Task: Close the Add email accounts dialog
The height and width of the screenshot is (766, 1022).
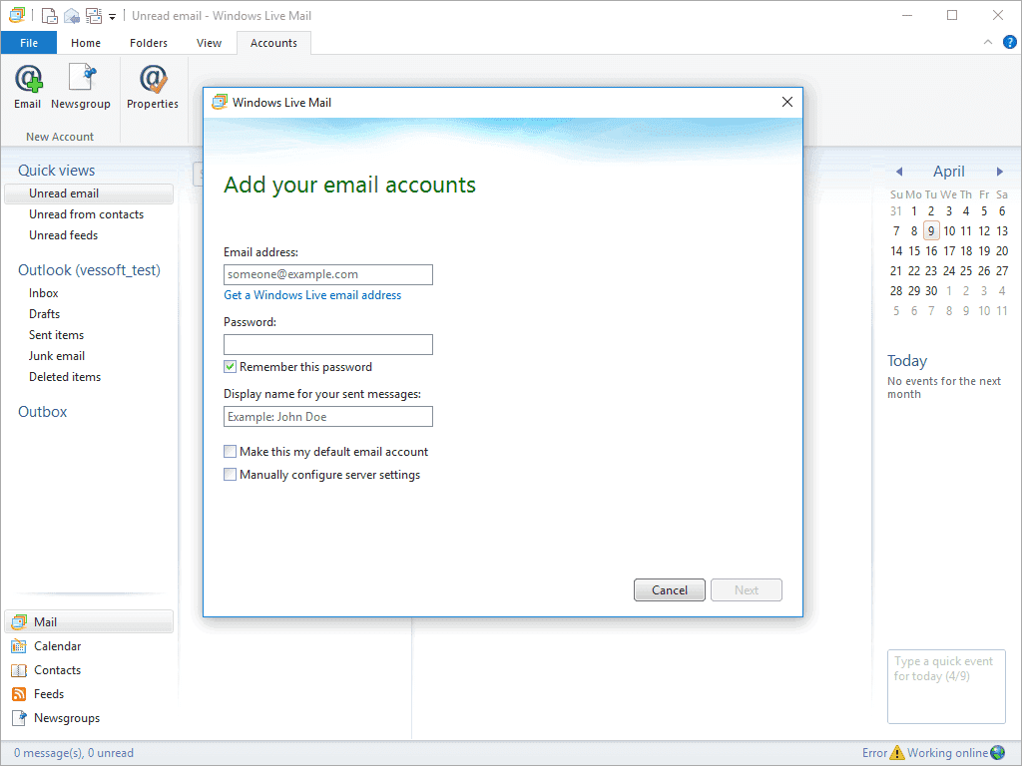Action: pos(787,103)
